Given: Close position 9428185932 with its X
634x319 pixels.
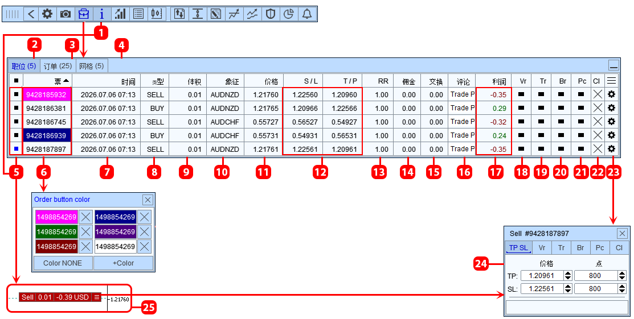Looking at the screenshot, I should 598,94.
